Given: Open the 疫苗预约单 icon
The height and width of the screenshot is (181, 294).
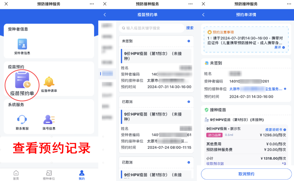Looking at the screenshot, I should (x=22, y=80).
